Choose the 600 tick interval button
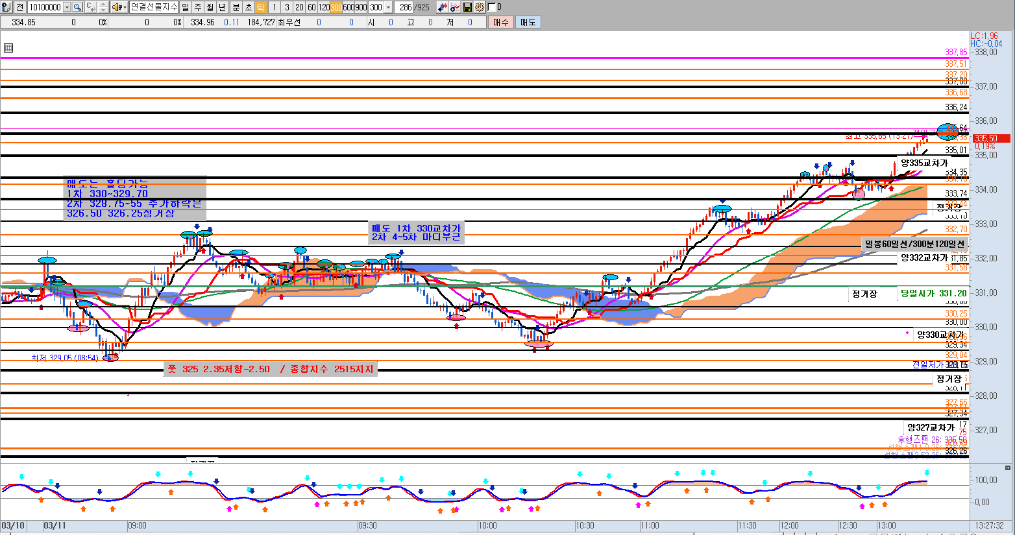The image size is (1015, 535). [x=349, y=7]
